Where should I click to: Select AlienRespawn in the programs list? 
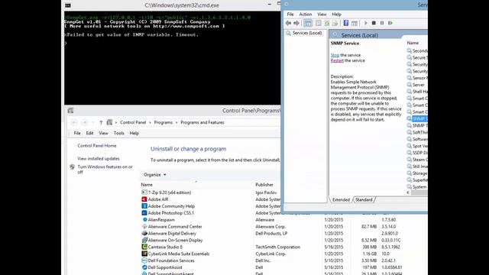pyautogui.click(x=161, y=220)
